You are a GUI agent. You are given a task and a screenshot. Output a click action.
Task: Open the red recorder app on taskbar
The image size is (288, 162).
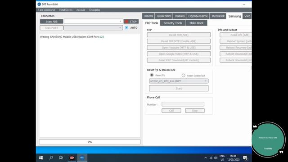click(x=72, y=158)
